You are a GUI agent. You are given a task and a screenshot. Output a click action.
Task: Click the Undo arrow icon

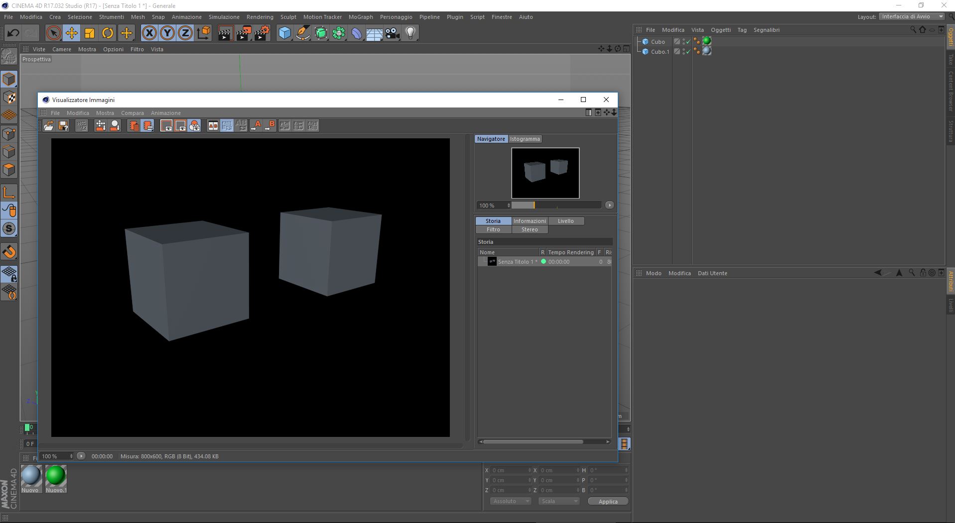point(13,33)
